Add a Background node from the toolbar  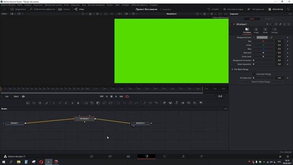[x=28, y=103]
